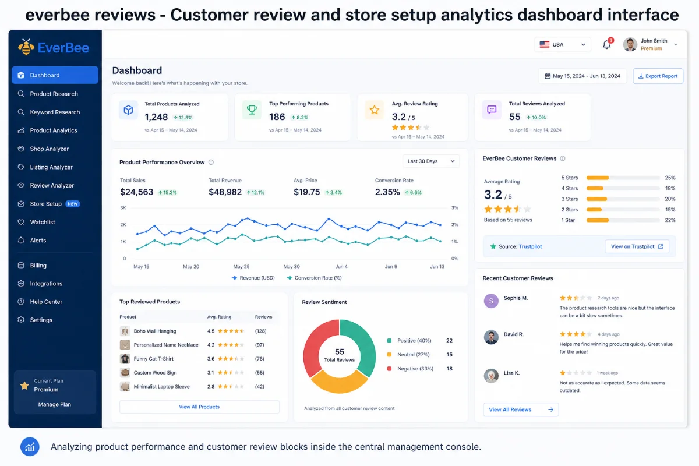The image size is (699, 466).
Task: Click David R. reviewer avatar
Action: pos(491,337)
